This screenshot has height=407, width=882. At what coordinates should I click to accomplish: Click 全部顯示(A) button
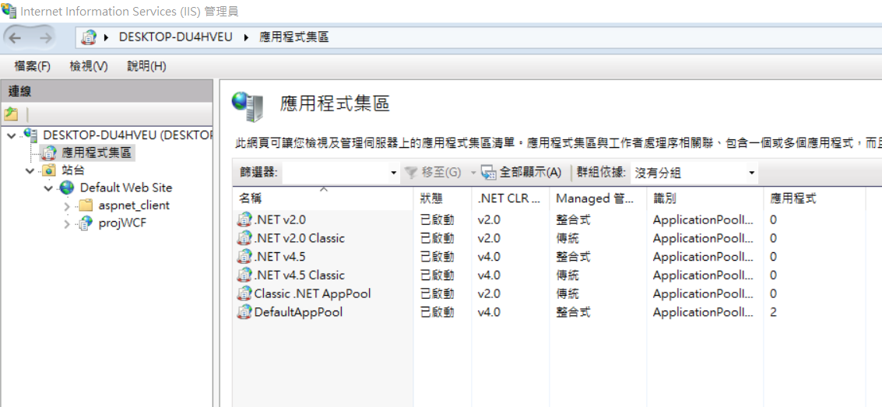coord(522,173)
